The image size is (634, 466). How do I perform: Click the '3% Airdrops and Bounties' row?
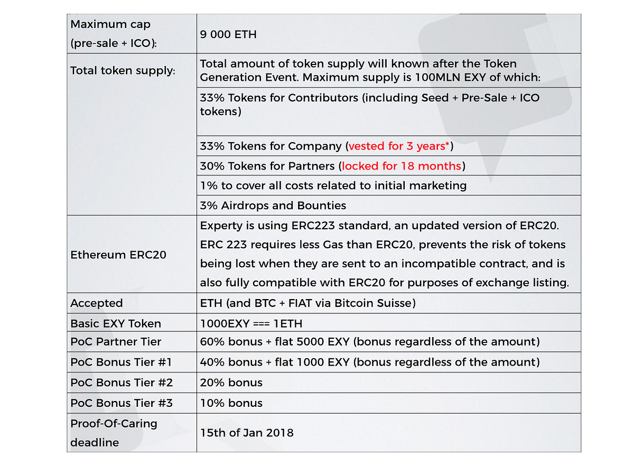(273, 206)
